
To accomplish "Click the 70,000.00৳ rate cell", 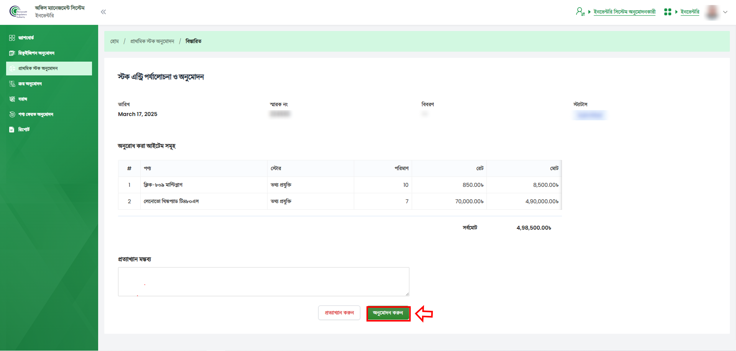I will [449, 201].
